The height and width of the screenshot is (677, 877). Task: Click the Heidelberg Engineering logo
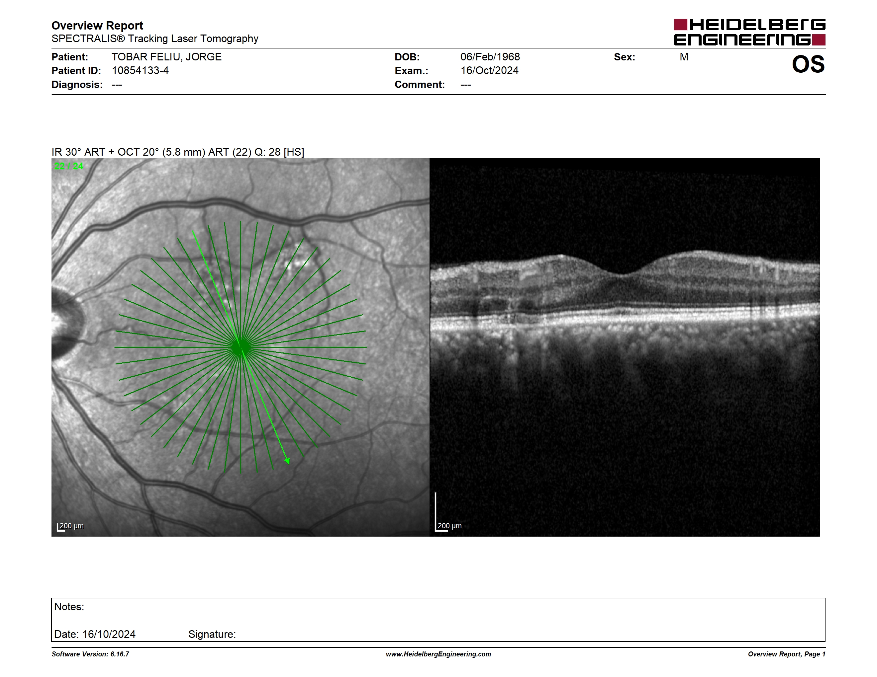click(x=749, y=32)
